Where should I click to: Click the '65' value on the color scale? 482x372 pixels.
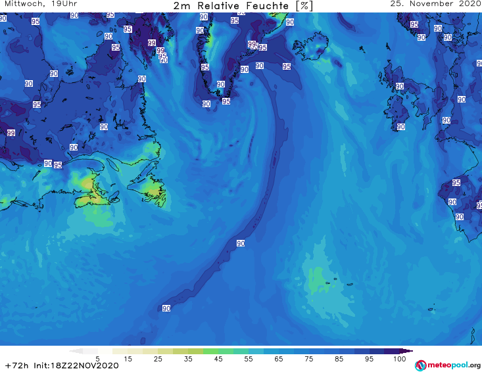(x=279, y=359)
